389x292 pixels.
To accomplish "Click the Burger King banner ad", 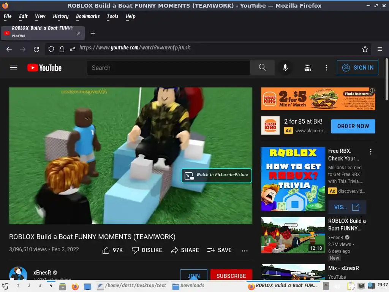I will 318,99.
